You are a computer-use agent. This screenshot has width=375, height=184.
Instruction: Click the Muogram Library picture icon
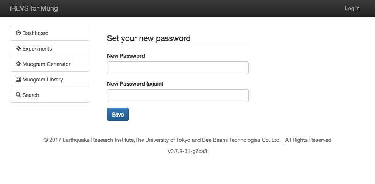[18, 80]
